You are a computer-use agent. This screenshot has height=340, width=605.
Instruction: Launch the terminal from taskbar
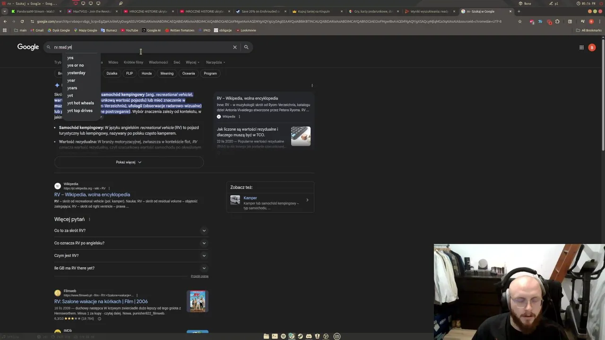click(275, 336)
